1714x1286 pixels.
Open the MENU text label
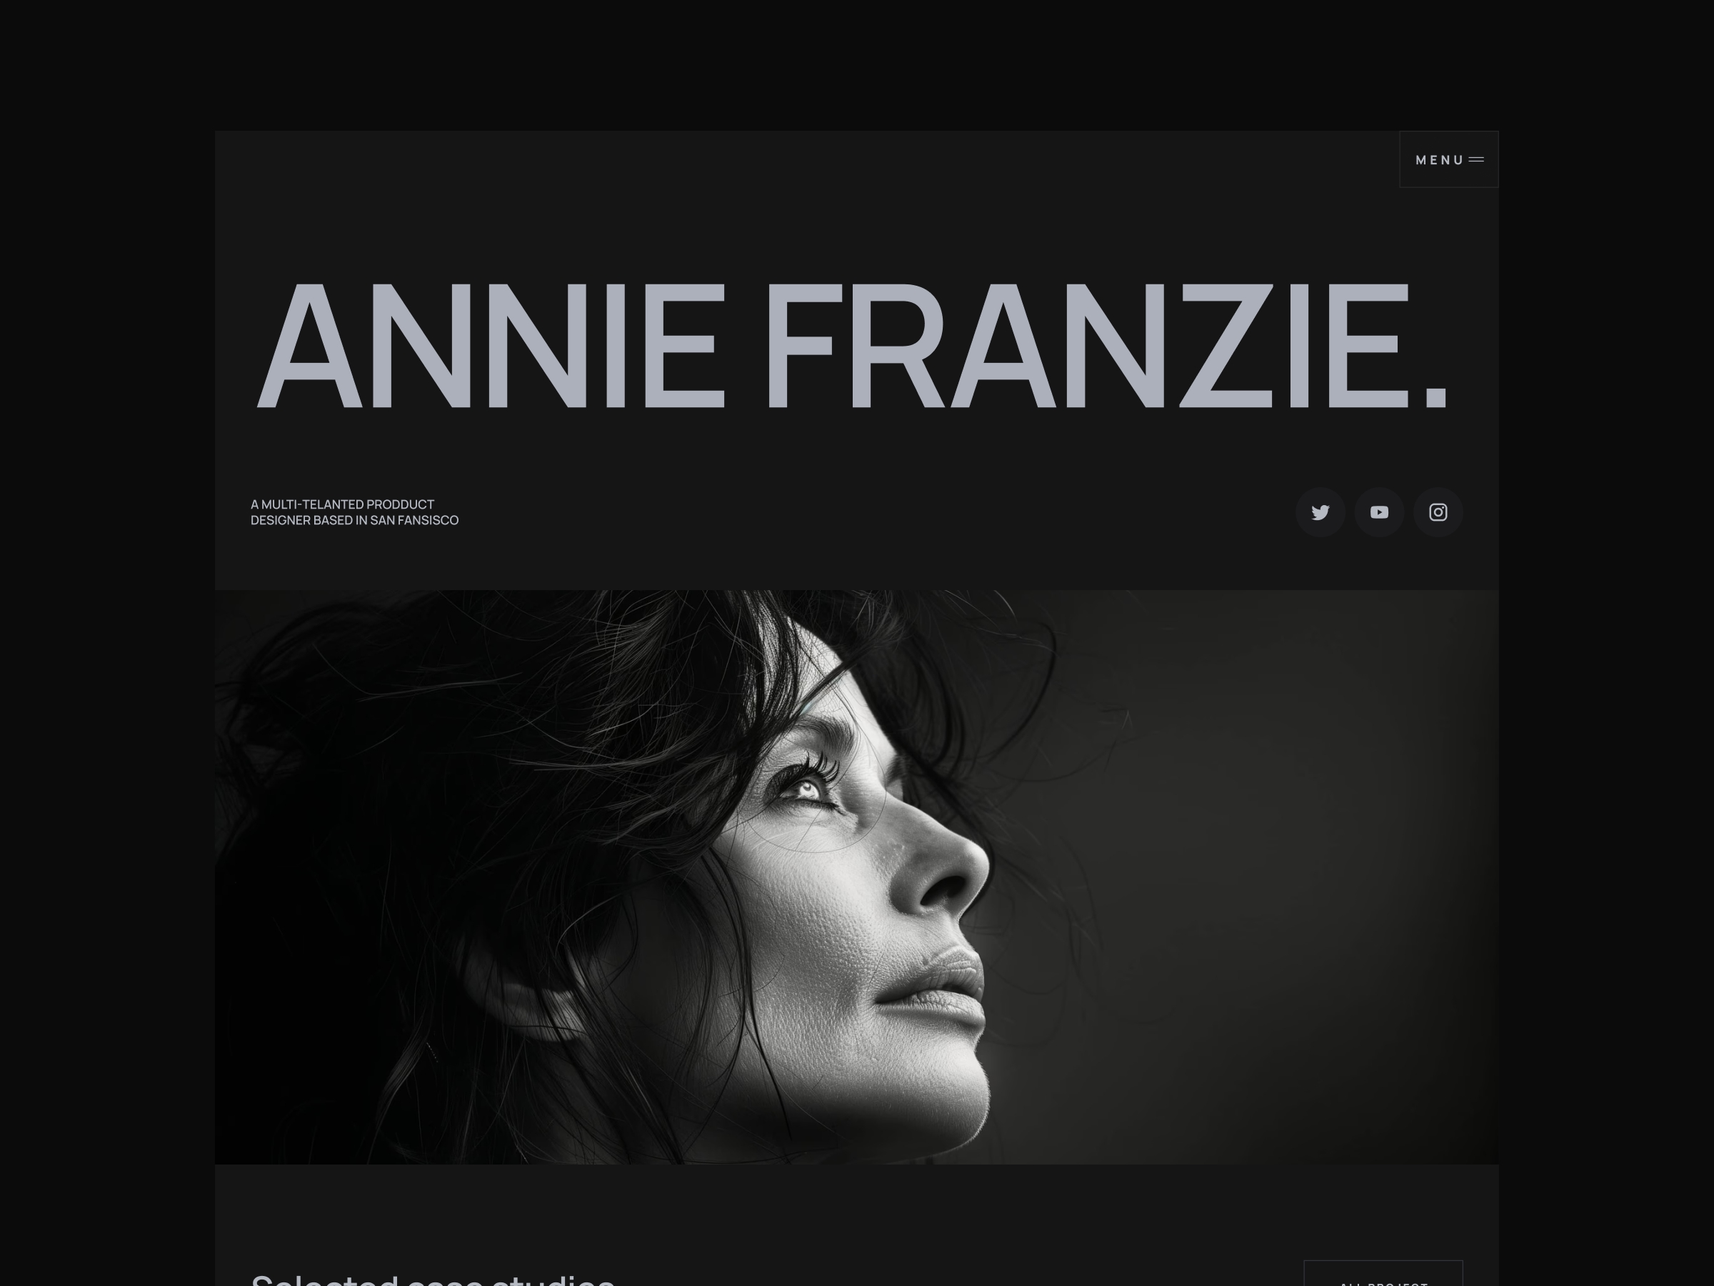coord(1440,160)
